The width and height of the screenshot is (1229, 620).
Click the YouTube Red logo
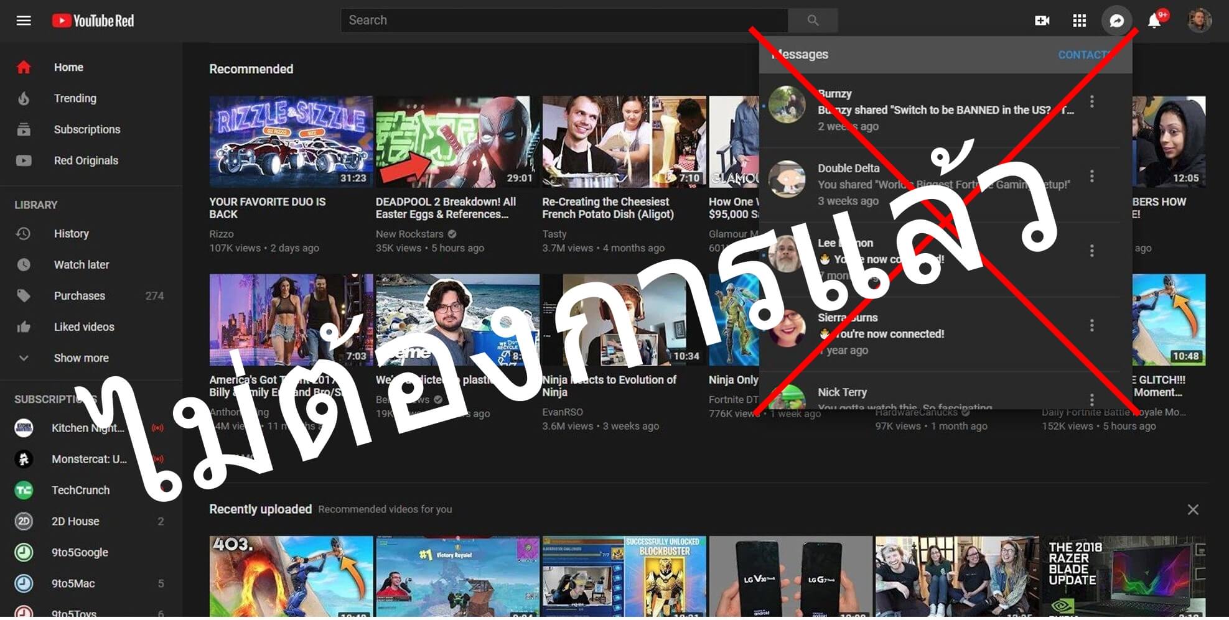tap(93, 21)
